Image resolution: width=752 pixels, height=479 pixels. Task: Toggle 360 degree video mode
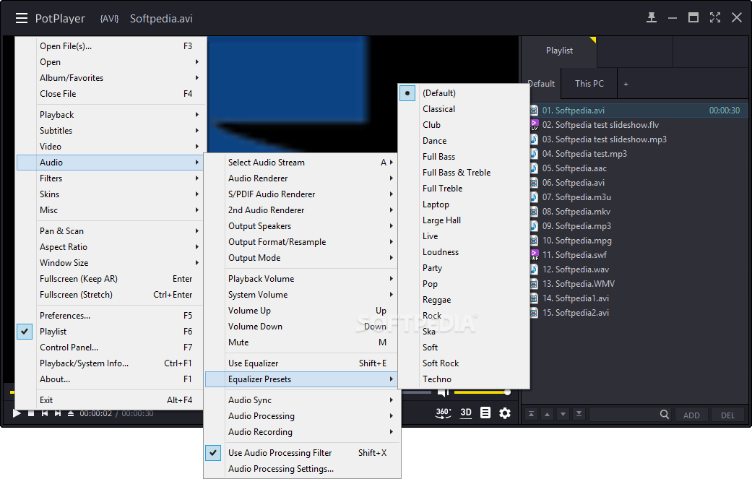pos(443,413)
